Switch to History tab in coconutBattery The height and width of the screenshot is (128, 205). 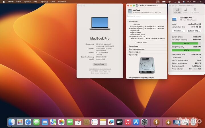click(186, 11)
